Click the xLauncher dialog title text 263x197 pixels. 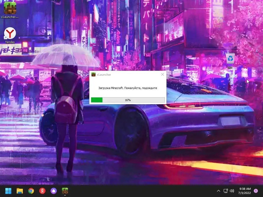pos(104,75)
